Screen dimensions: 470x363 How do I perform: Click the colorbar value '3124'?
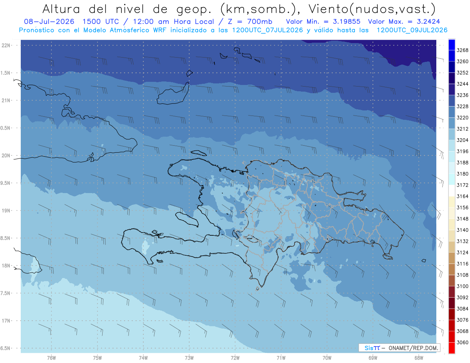pyautogui.click(x=463, y=253)
